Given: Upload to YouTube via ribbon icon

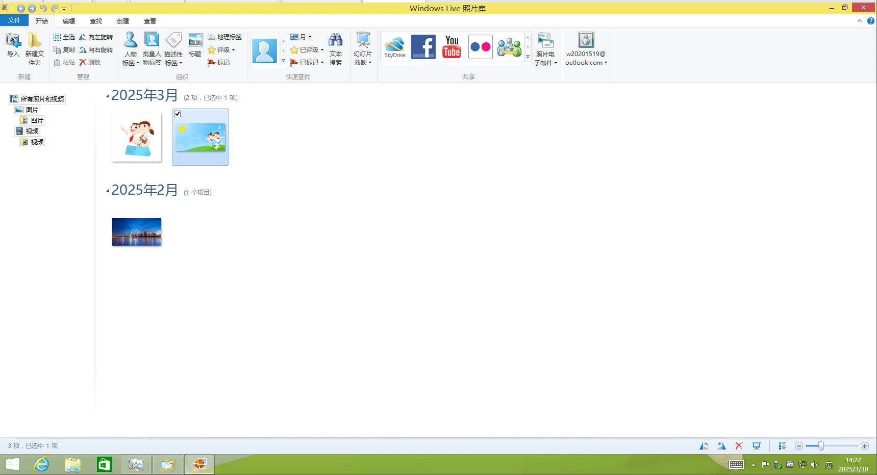Looking at the screenshot, I should (x=452, y=47).
